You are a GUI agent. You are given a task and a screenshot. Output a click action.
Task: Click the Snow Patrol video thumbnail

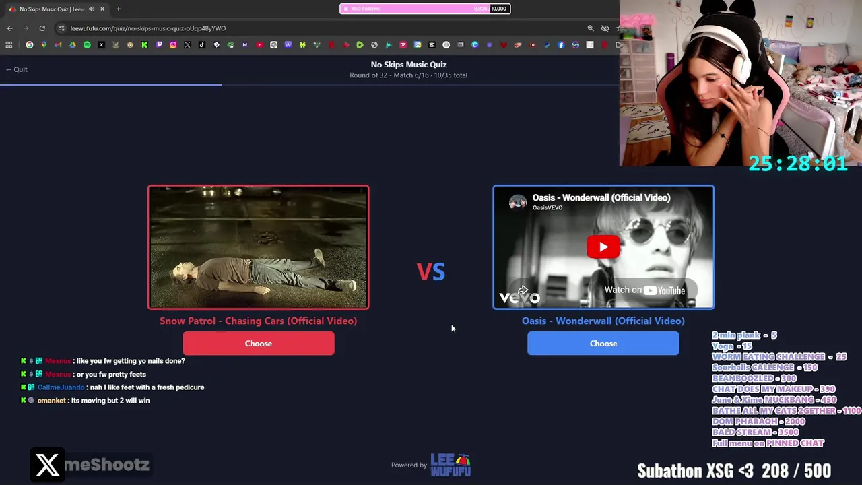pos(259,247)
